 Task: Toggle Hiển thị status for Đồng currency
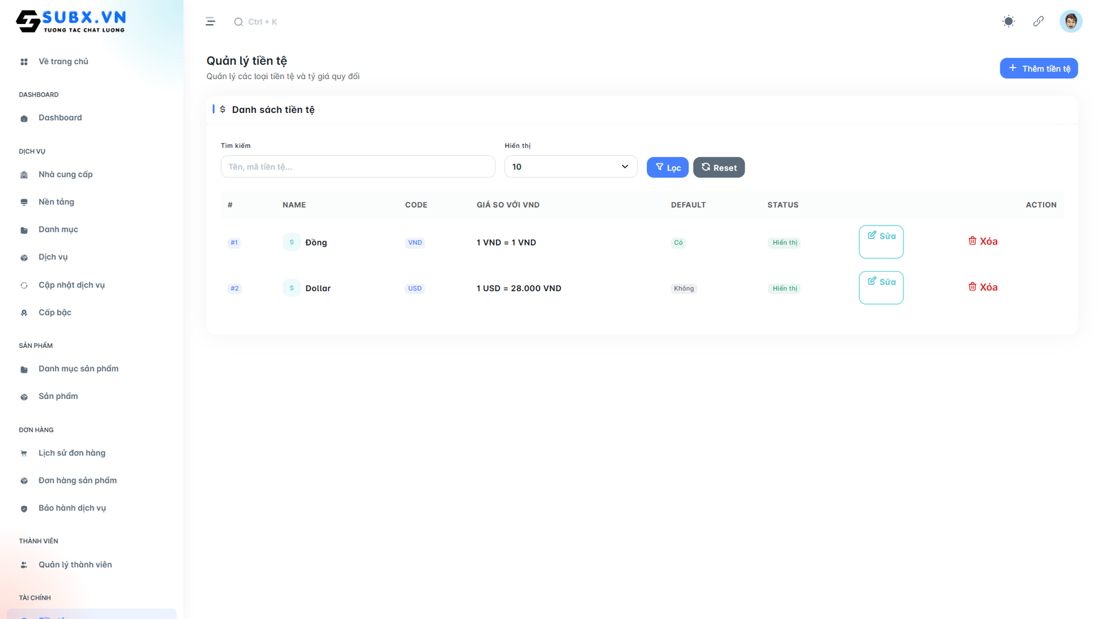tap(784, 242)
